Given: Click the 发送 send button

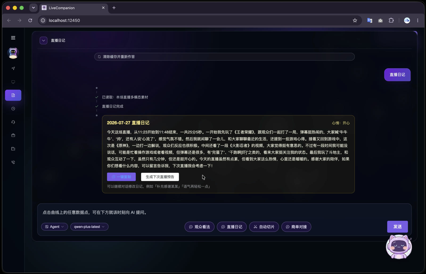Looking at the screenshot, I should [x=398, y=227].
